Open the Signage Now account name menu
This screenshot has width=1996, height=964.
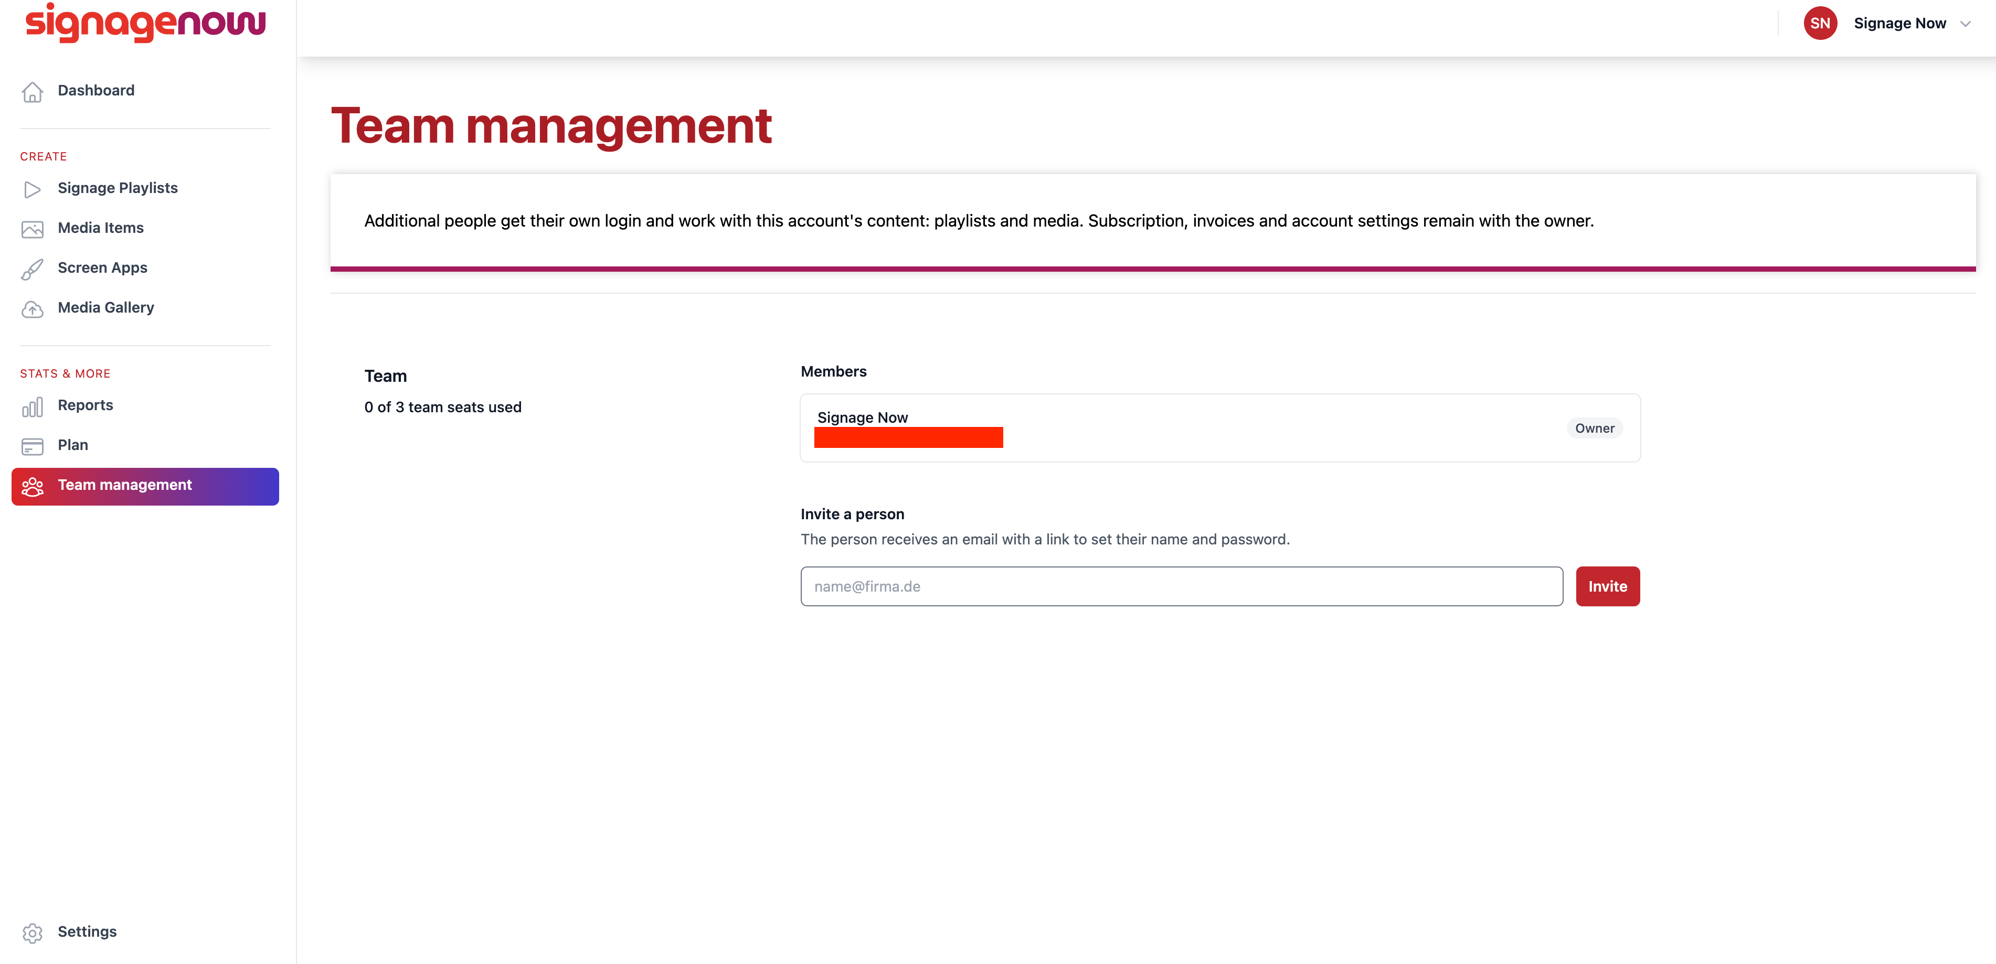click(x=1899, y=23)
